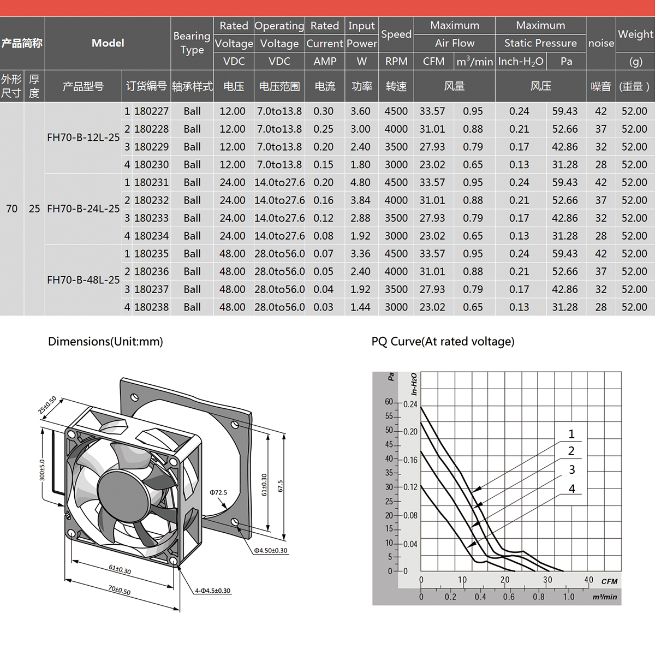
Task: Click the 7.0to13.8 range in row 180227
Action: [x=279, y=111]
